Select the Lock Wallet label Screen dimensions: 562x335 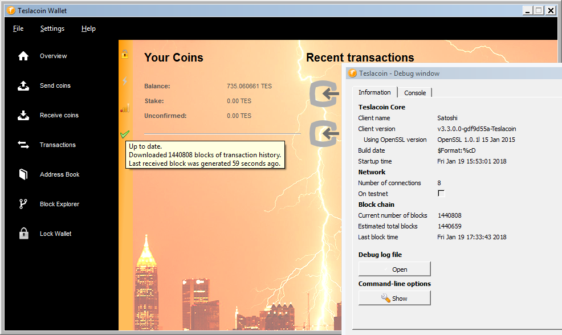tap(55, 234)
